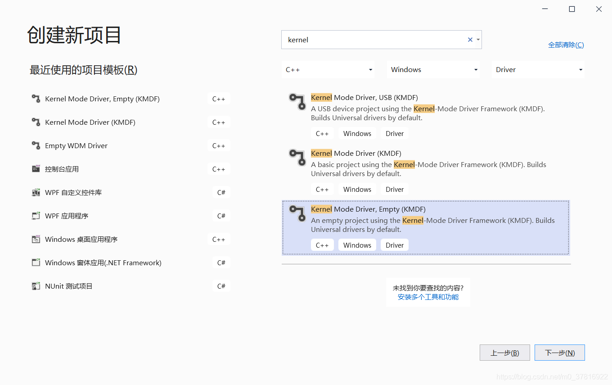Screen dimensions: 612x385
Task: Open the Windows platform filter dropdown
Action: click(433, 70)
